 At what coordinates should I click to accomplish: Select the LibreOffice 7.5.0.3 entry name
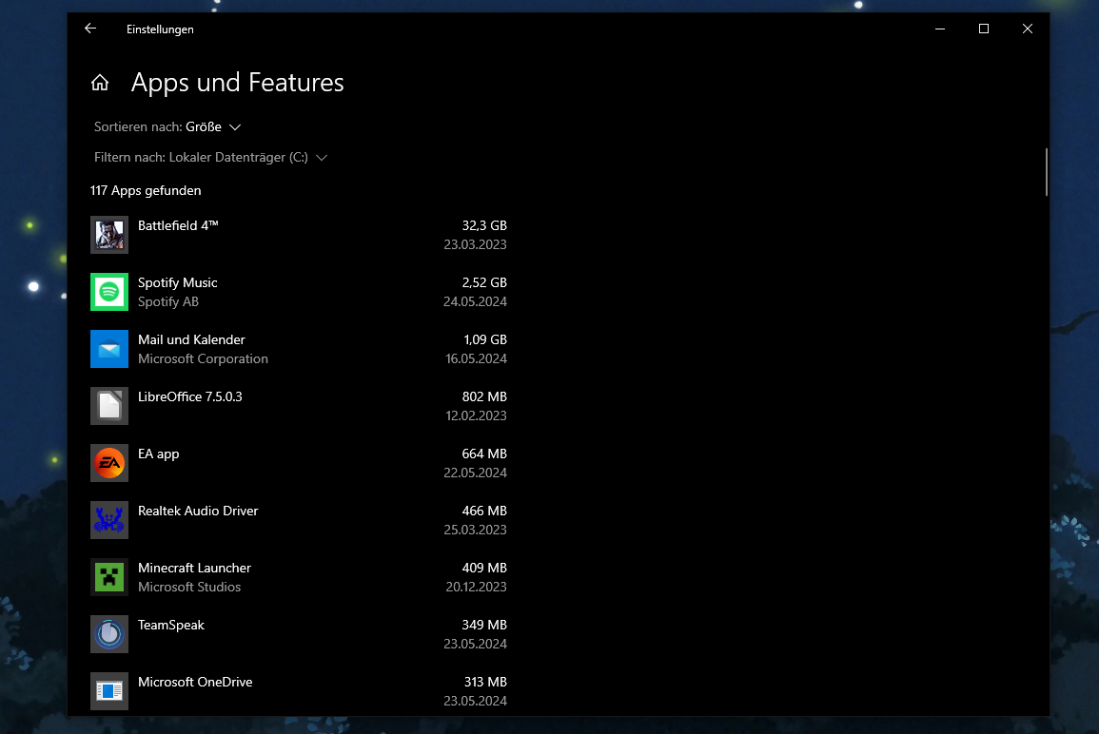tap(190, 396)
